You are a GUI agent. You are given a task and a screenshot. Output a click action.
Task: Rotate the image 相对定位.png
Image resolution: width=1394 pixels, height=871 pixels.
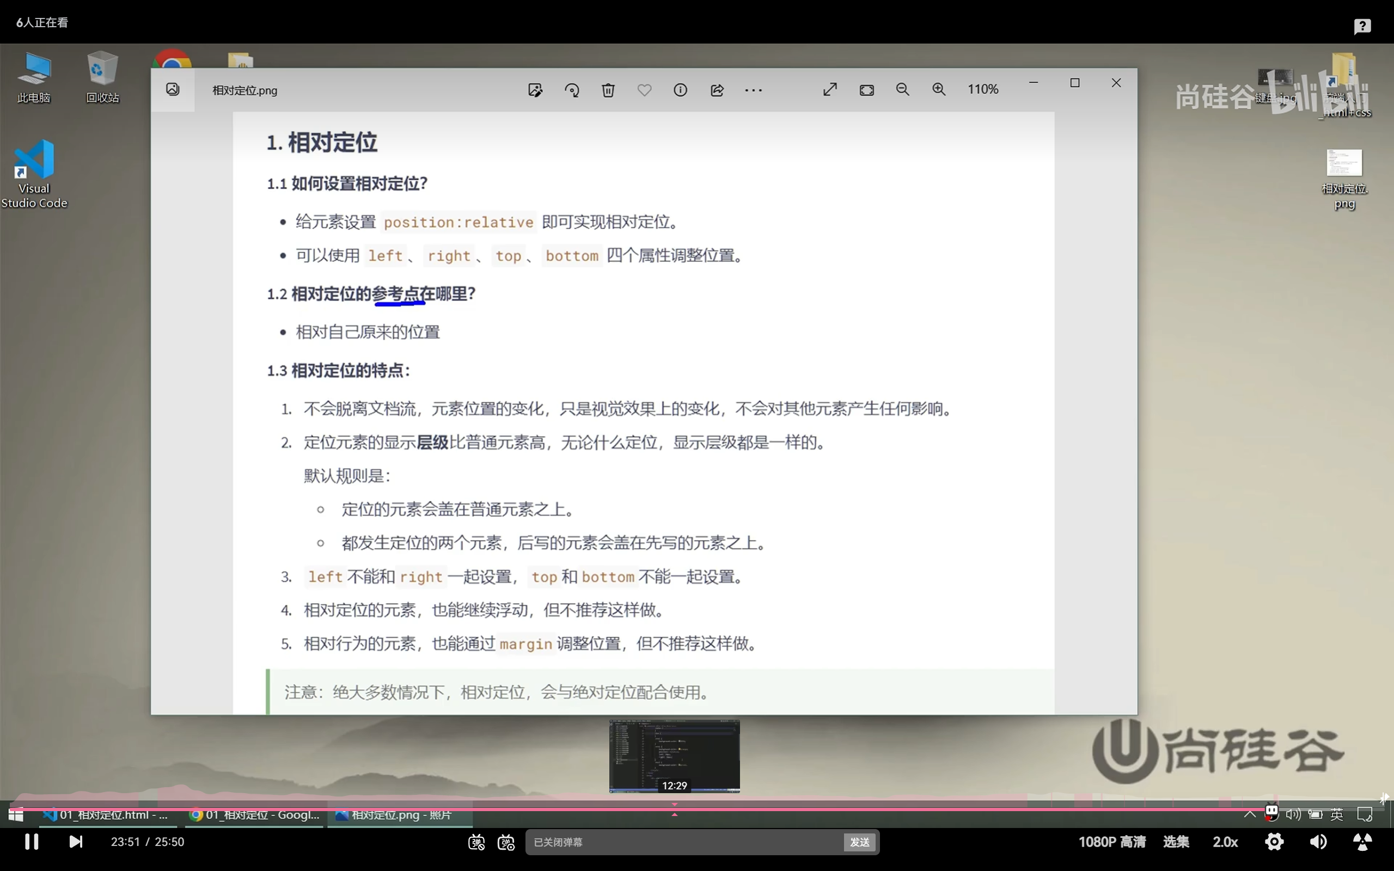click(571, 90)
